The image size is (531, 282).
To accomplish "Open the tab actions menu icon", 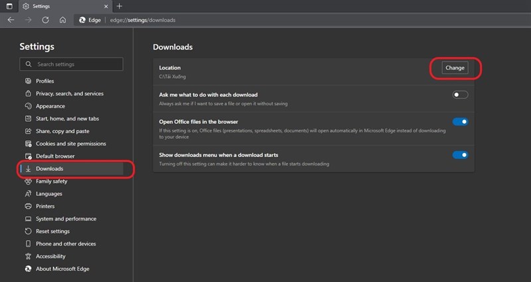I will (9, 6).
